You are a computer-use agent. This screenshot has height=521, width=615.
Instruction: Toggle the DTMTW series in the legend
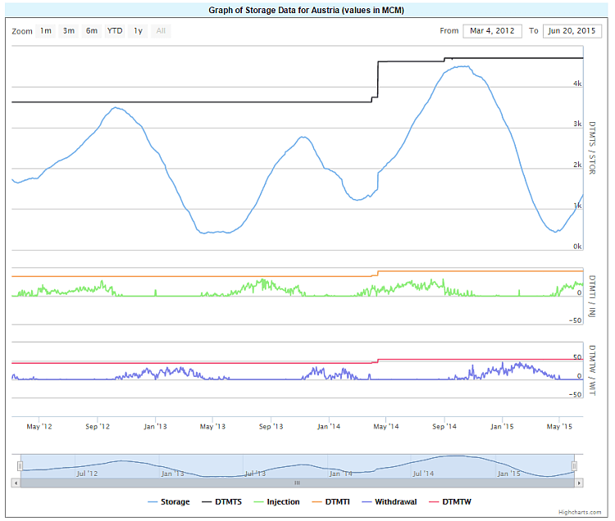(x=450, y=502)
